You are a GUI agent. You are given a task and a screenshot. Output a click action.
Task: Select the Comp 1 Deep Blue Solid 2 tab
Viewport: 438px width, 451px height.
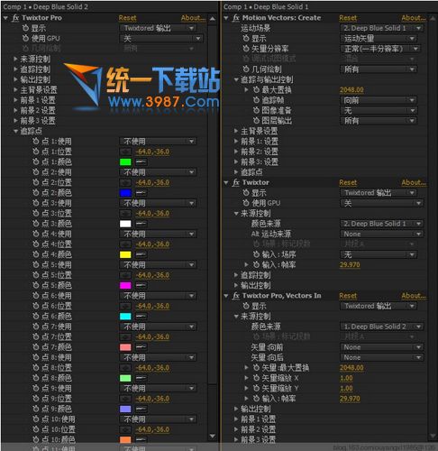pyautogui.click(x=45, y=6)
